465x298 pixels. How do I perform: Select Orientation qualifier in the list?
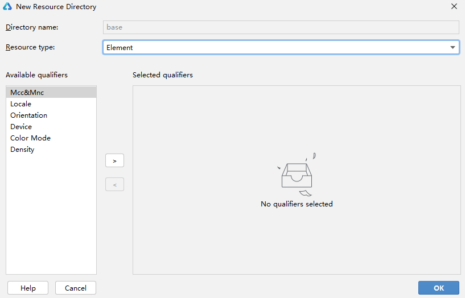pyautogui.click(x=51, y=115)
